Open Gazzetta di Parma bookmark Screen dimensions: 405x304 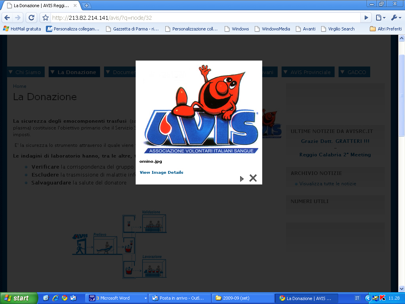click(132, 29)
